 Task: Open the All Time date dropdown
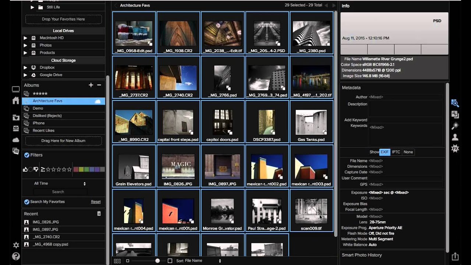click(60, 183)
